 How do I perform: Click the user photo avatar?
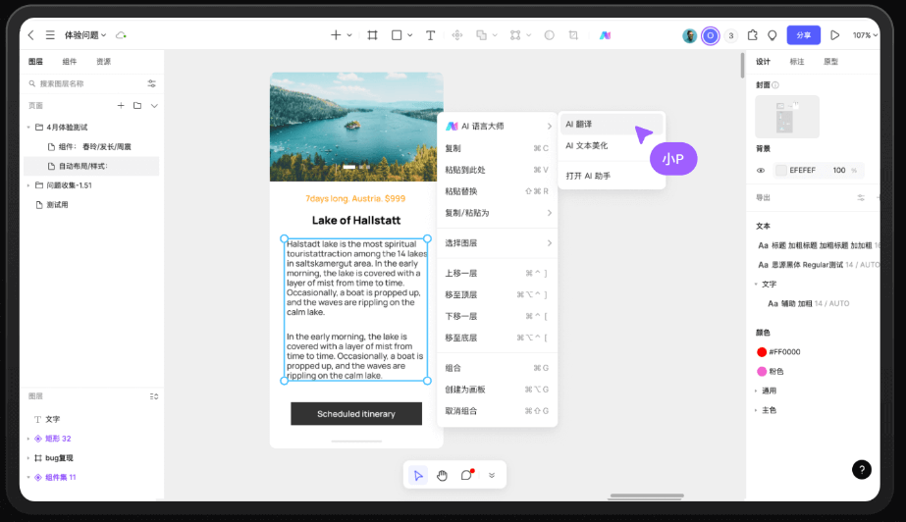pos(689,35)
